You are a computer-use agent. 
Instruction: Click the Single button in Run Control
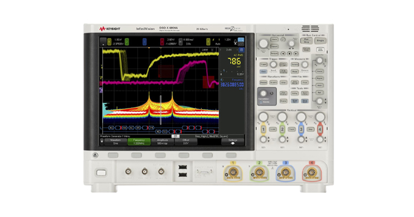(320, 40)
